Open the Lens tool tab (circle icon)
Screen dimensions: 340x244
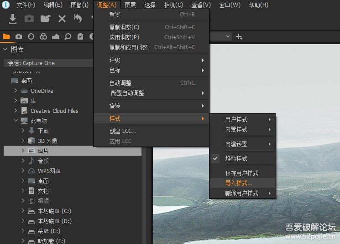tap(31, 36)
